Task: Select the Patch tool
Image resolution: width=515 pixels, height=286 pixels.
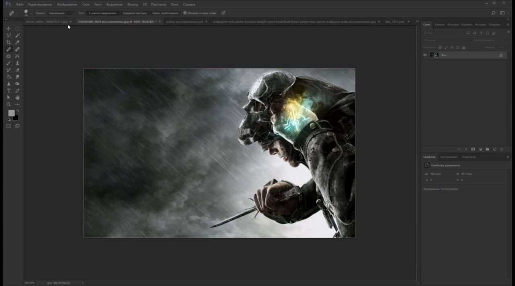Action: [x=8, y=56]
